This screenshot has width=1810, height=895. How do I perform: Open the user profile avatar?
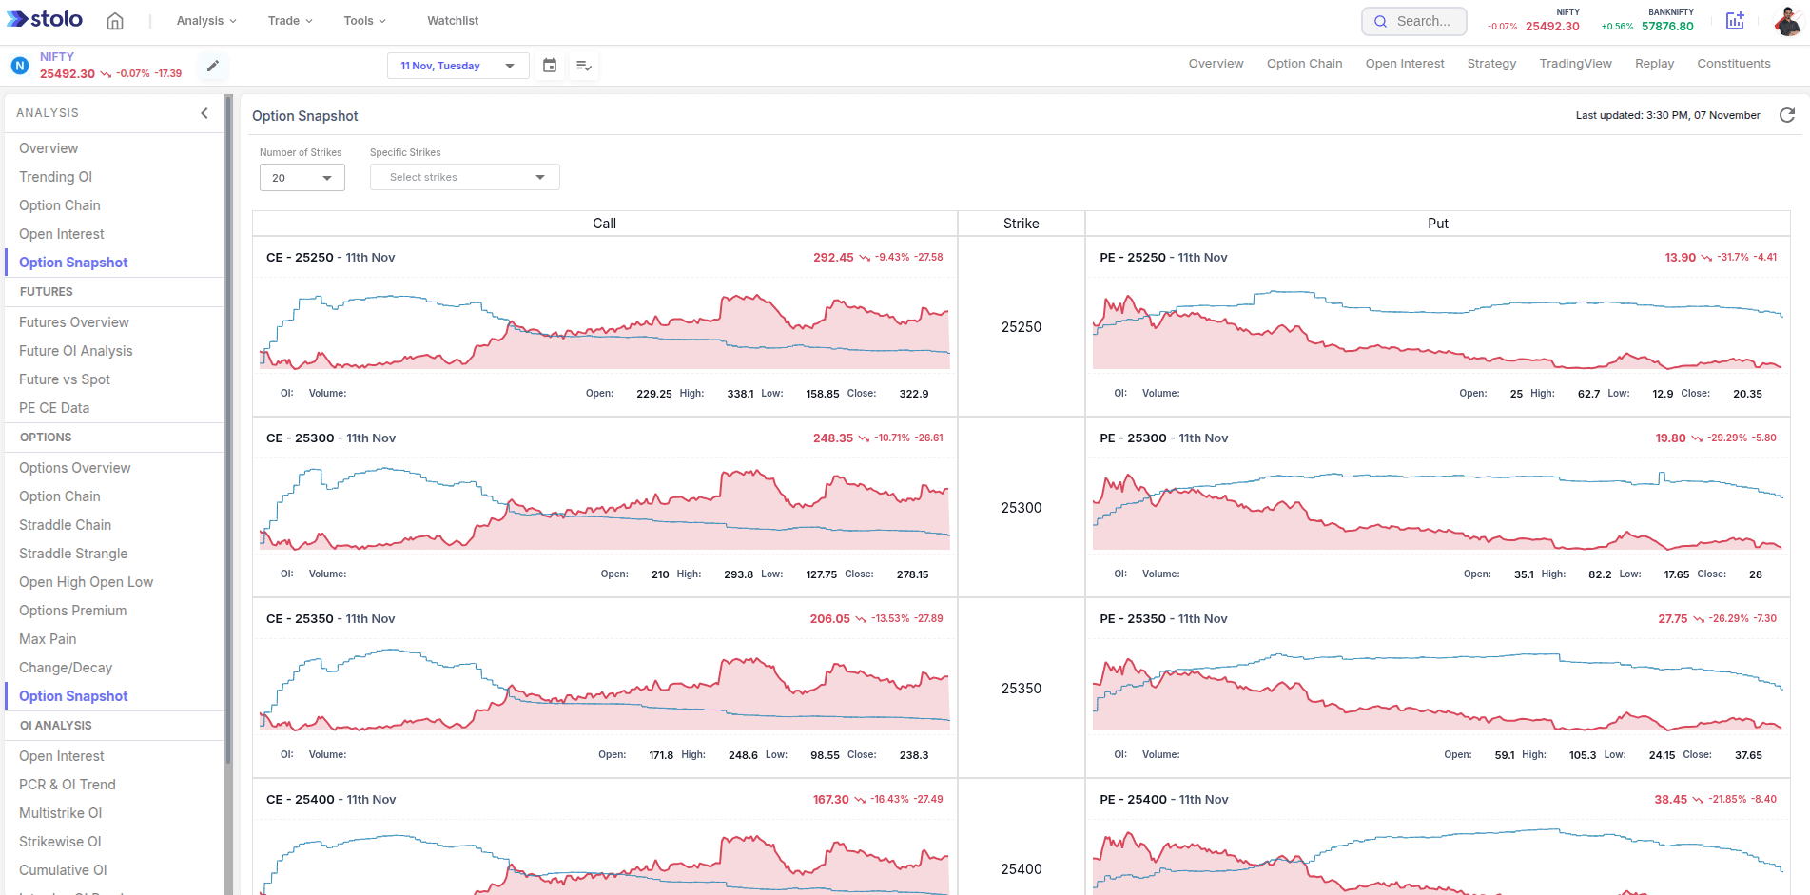[x=1786, y=21]
